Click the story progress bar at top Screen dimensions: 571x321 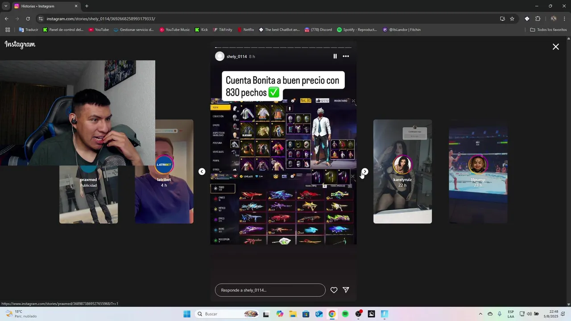click(283, 47)
